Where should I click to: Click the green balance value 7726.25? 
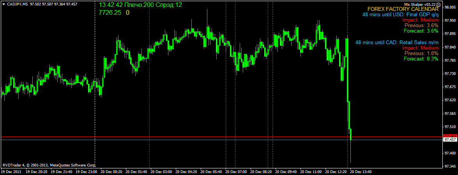point(110,13)
